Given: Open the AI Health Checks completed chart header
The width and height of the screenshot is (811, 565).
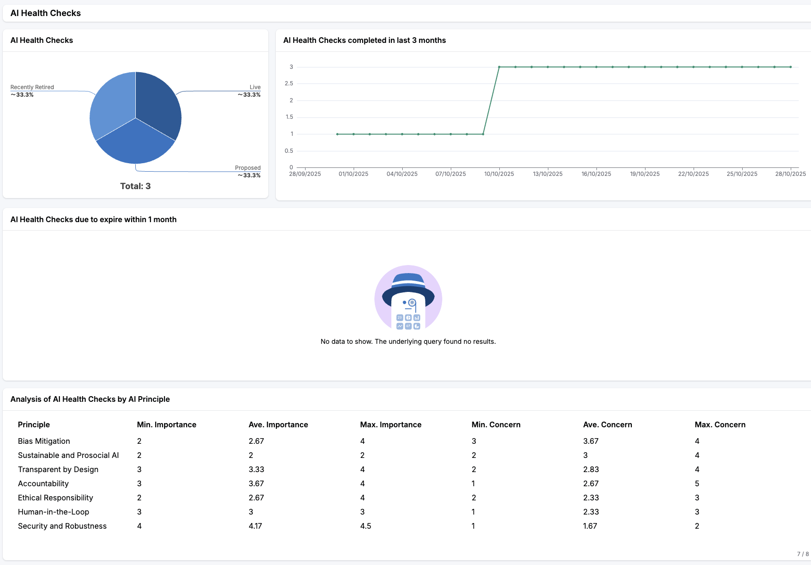Looking at the screenshot, I should click(364, 40).
